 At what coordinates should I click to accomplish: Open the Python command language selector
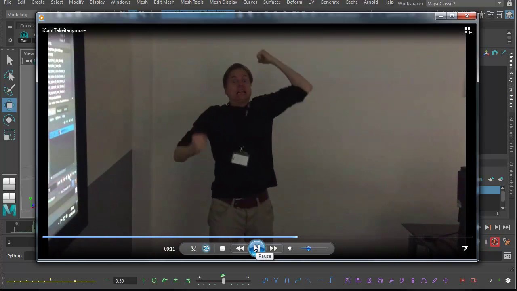click(15, 256)
